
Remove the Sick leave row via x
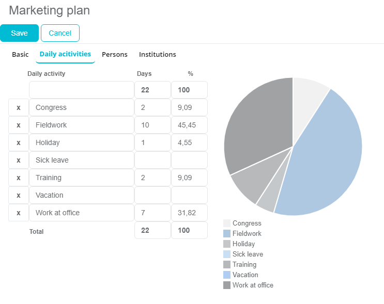[x=19, y=161]
